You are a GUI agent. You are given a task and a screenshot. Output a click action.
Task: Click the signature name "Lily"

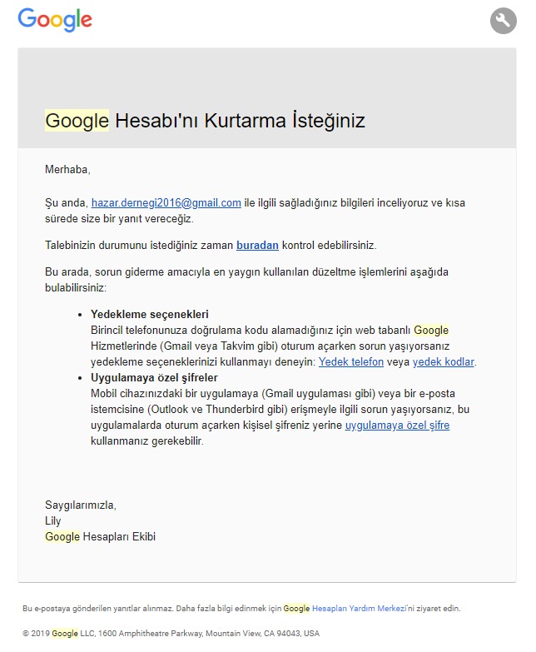tap(53, 520)
